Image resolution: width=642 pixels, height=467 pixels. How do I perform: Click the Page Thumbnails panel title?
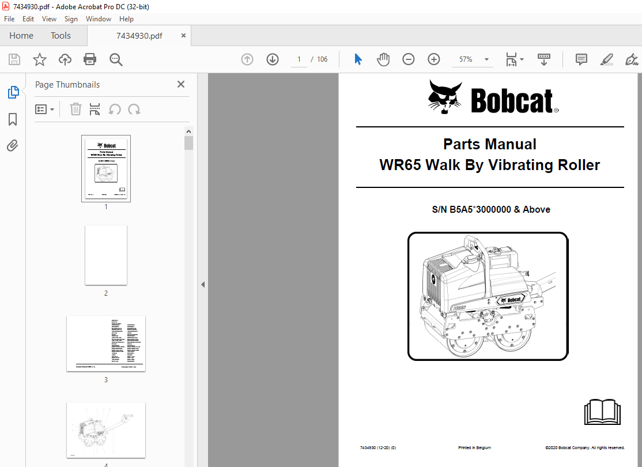67,84
